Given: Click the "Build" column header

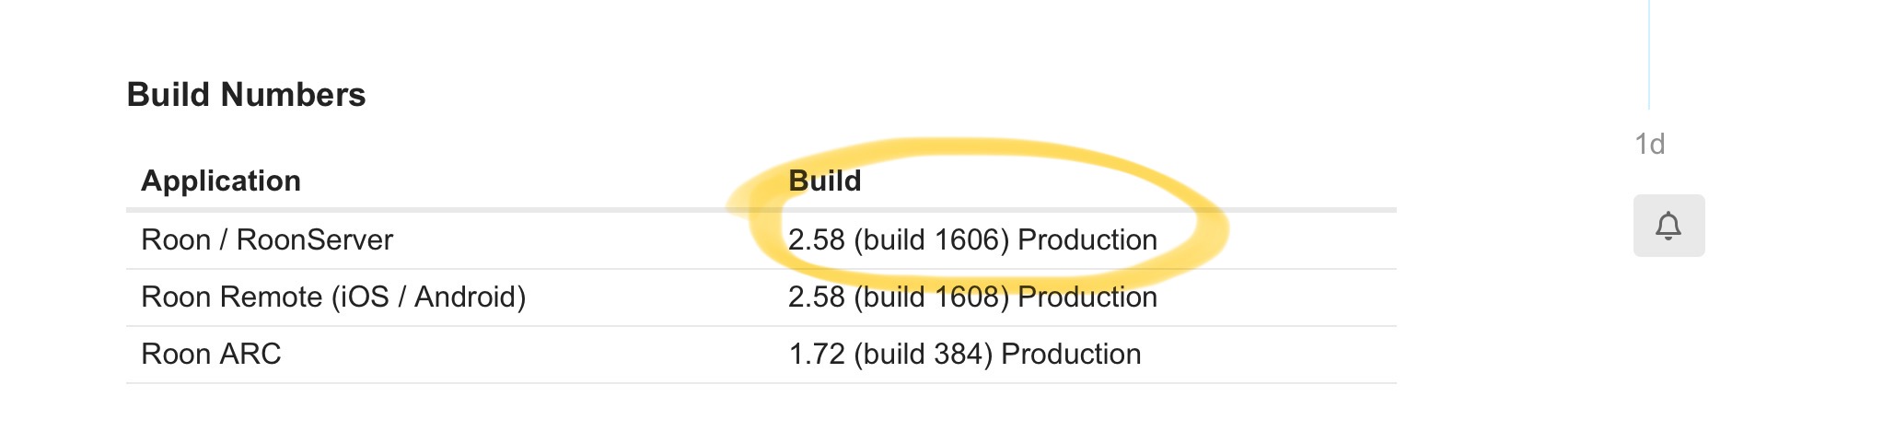Looking at the screenshot, I should coord(824,181).
